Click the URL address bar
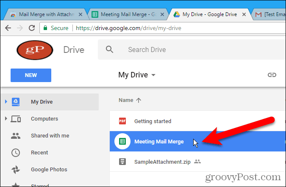This screenshot has height=187, width=286. pyautogui.click(x=163, y=28)
